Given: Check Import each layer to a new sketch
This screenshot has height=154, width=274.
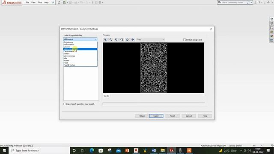Looking at the screenshot, I should pos(65,104).
